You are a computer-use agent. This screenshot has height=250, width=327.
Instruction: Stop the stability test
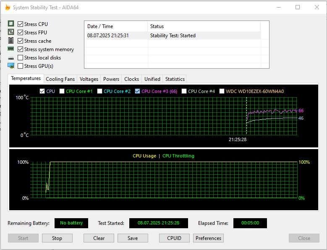[x=57, y=238]
